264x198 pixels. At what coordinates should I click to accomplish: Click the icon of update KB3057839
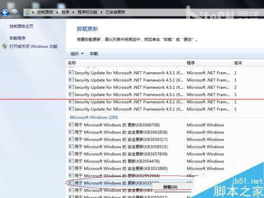(x=71, y=154)
